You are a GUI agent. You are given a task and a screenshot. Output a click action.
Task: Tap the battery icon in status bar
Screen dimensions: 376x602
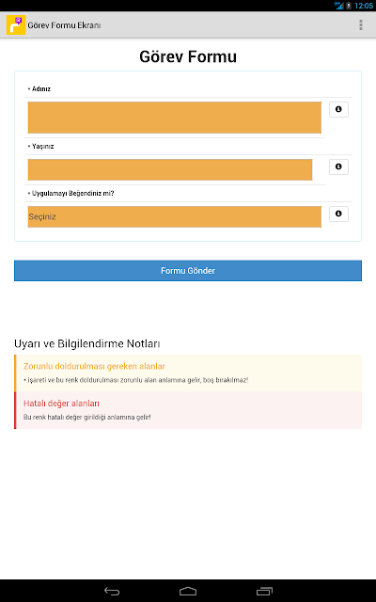pos(349,6)
